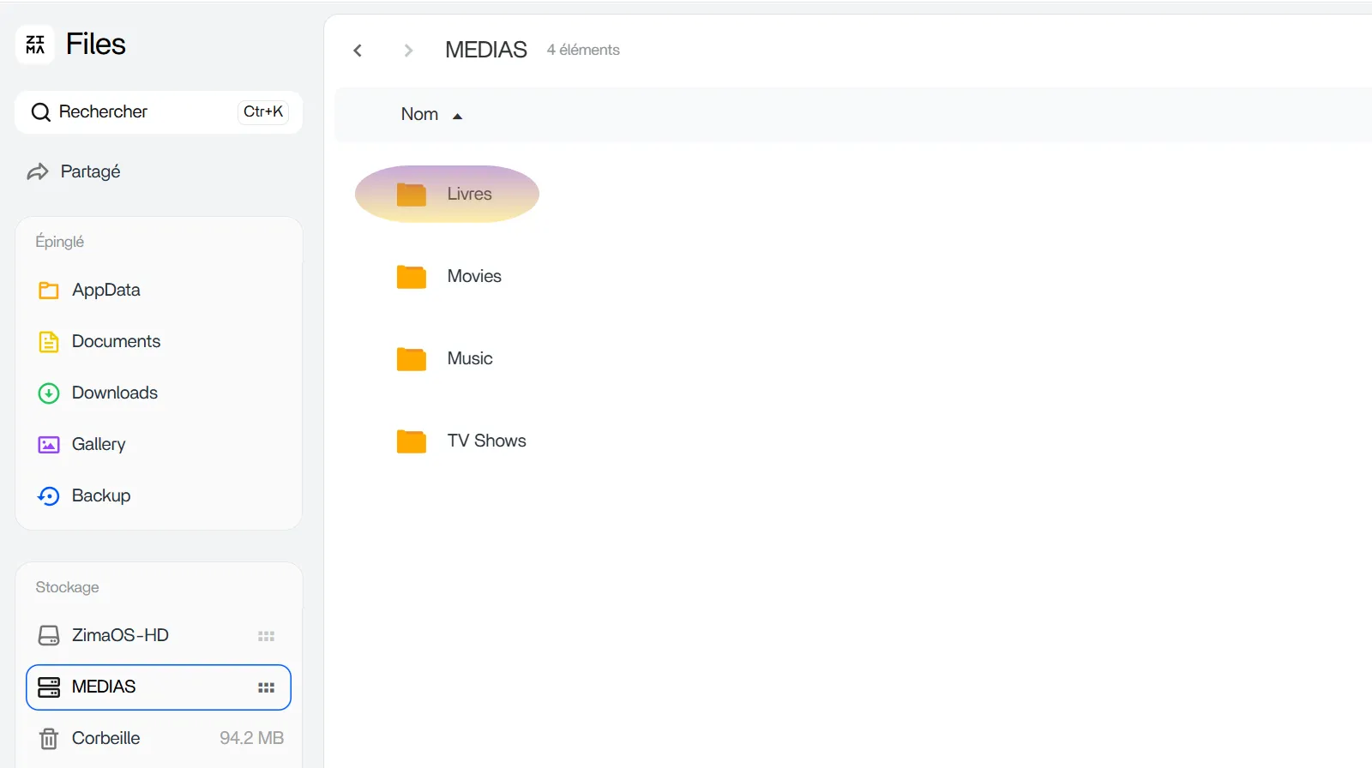Viewport: 1372px width, 768px height.
Task: Open AppData in pinned list
Action: coord(105,290)
